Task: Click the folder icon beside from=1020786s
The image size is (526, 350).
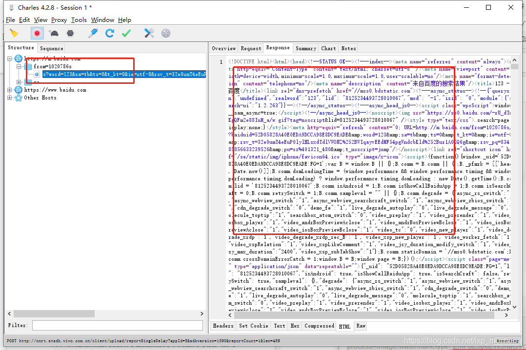Action: point(28,66)
